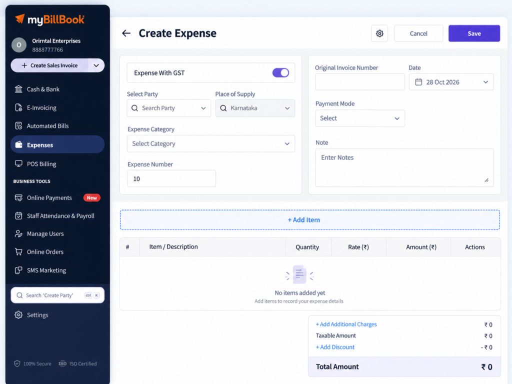
Task: Open Online Payments menu item
Action: tap(57, 197)
